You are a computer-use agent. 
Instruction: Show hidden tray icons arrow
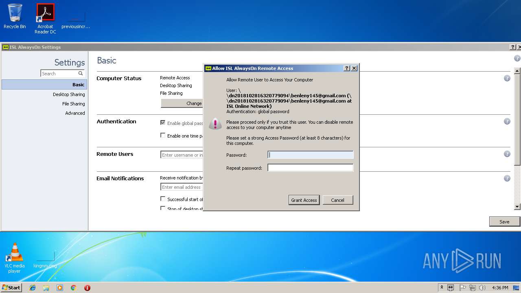[x=442, y=288]
